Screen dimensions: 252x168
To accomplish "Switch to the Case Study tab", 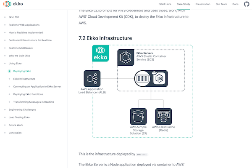I will point(183,4).
